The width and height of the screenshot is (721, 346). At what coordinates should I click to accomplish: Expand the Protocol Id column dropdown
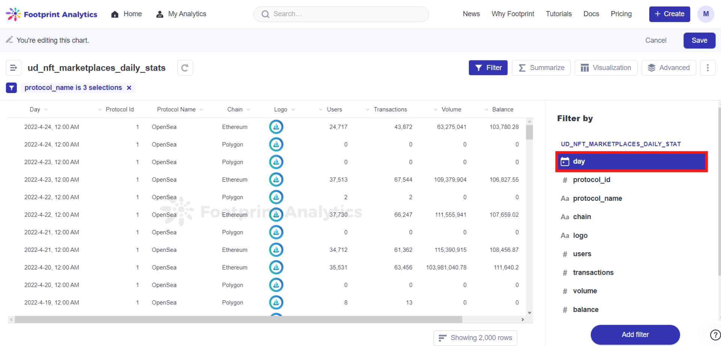click(100, 110)
